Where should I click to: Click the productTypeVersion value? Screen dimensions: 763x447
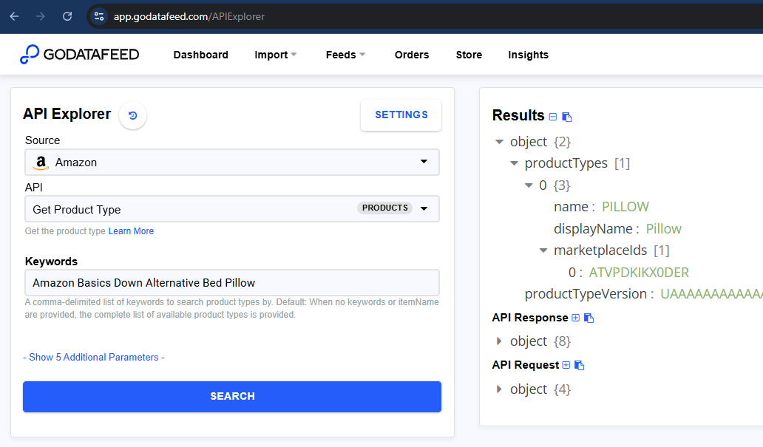(711, 294)
